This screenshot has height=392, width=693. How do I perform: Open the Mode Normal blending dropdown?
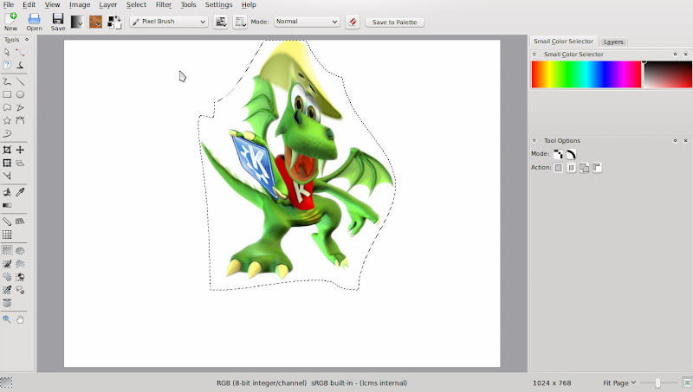click(308, 22)
